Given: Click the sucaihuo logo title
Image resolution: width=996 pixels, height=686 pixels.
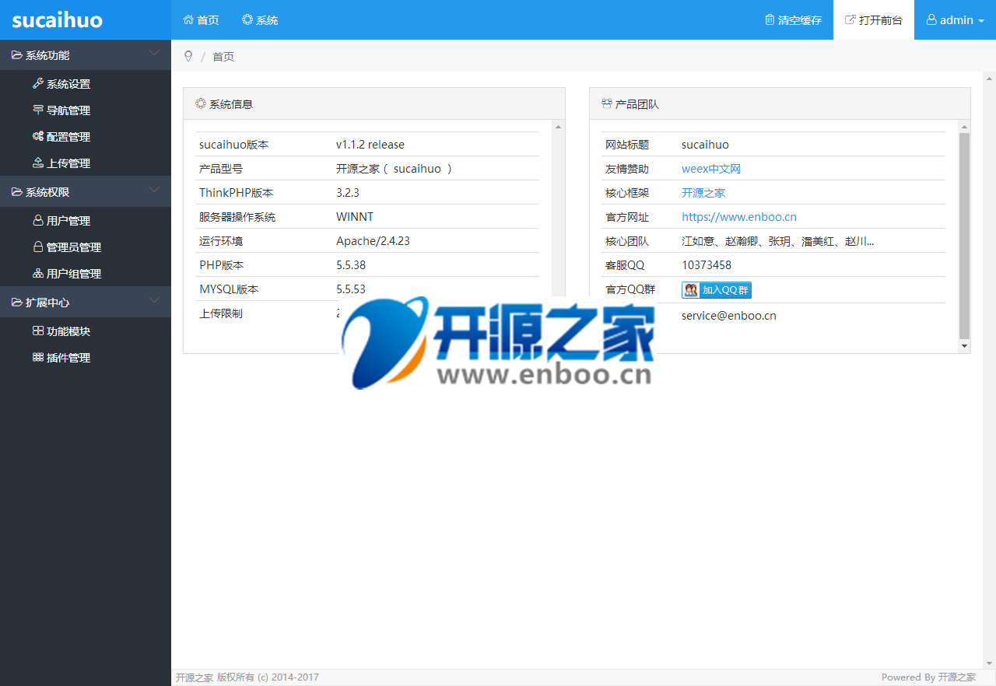Looking at the screenshot, I should click(x=57, y=19).
